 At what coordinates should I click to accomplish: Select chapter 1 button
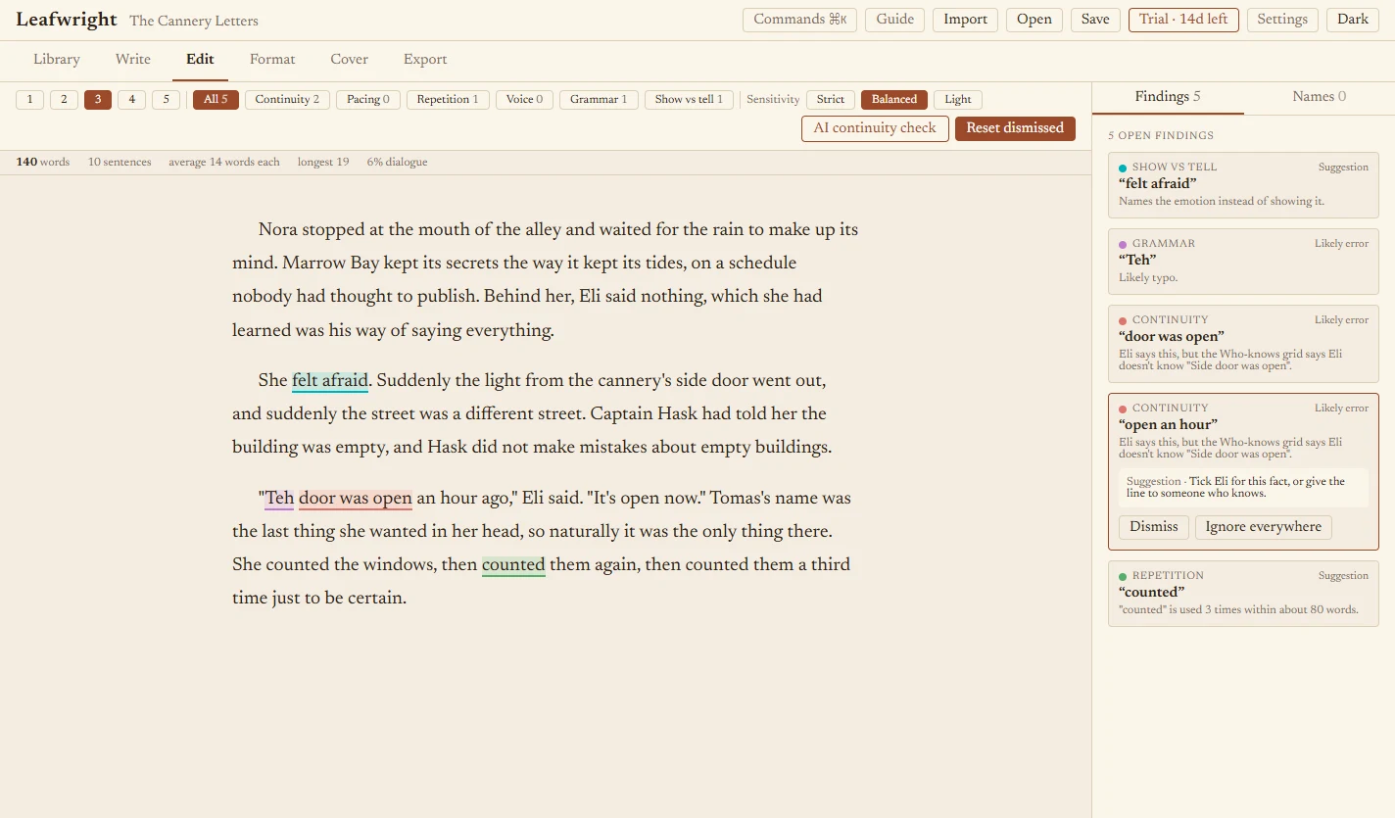[29, 99]
